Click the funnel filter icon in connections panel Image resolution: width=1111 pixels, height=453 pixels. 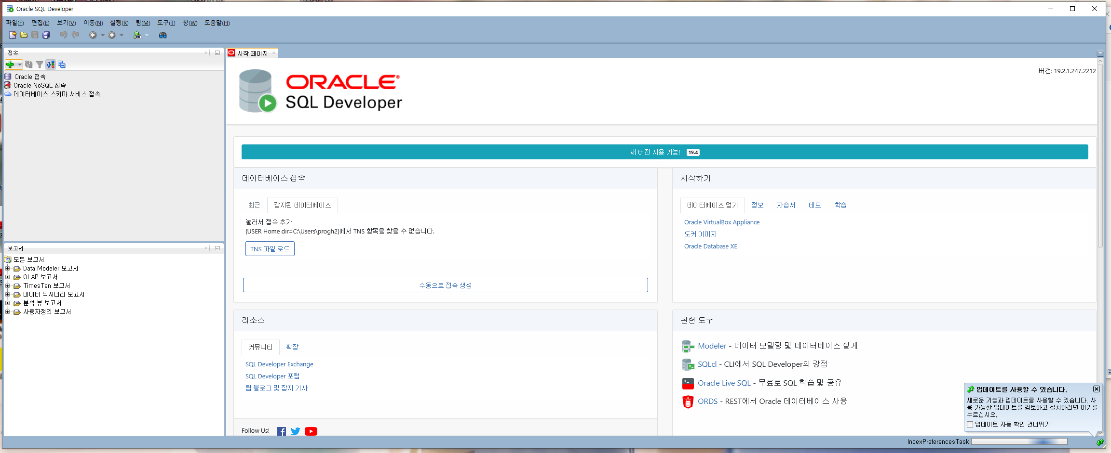tap(40, 65)
